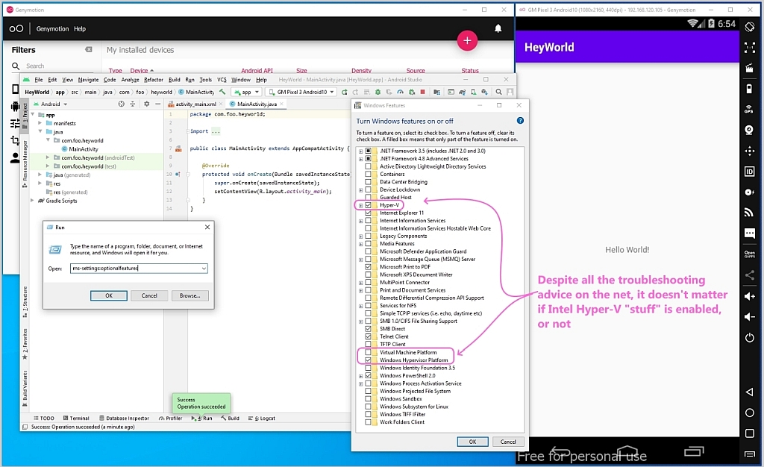
Task: Open Genymotion notifications bell
Action: pos(498,29)
